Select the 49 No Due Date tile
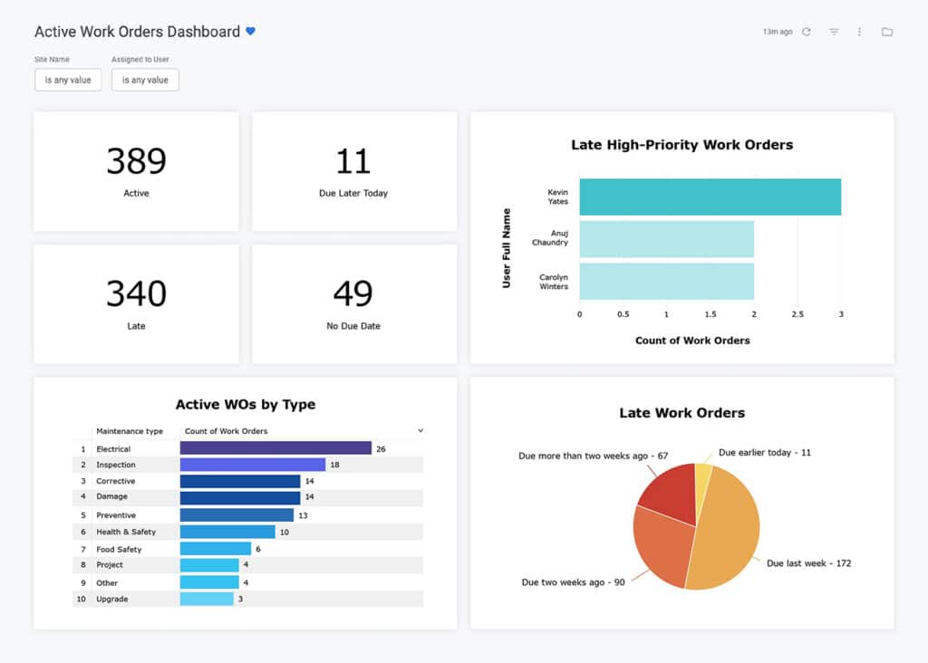Image resolution: width=928 pixels, height=663 pixels. click(x=354, y=303)
